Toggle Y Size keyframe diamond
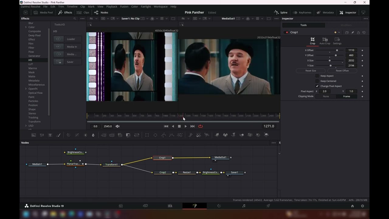This screenshot has height=219, width=389. [362, 66]
